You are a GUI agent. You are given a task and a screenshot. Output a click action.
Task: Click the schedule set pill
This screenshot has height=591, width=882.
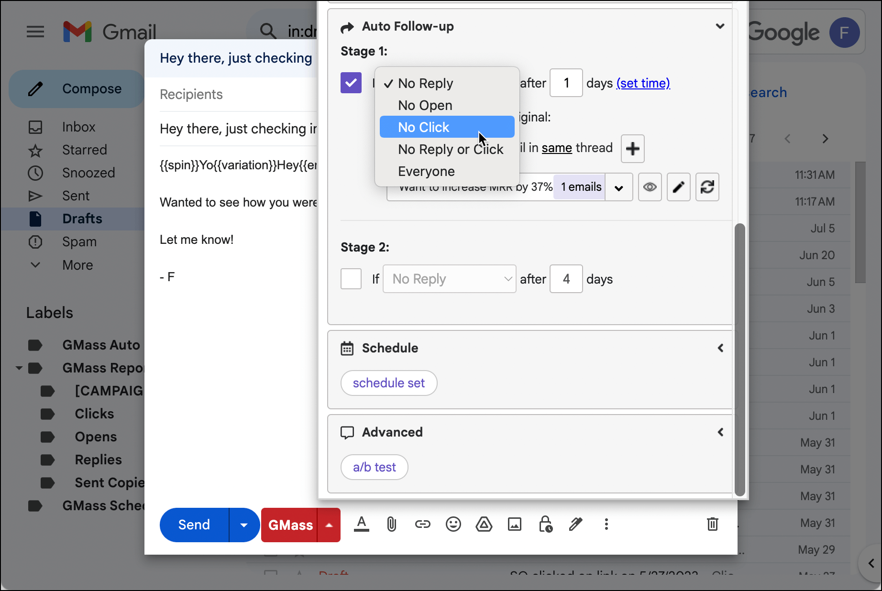(389, 383)
